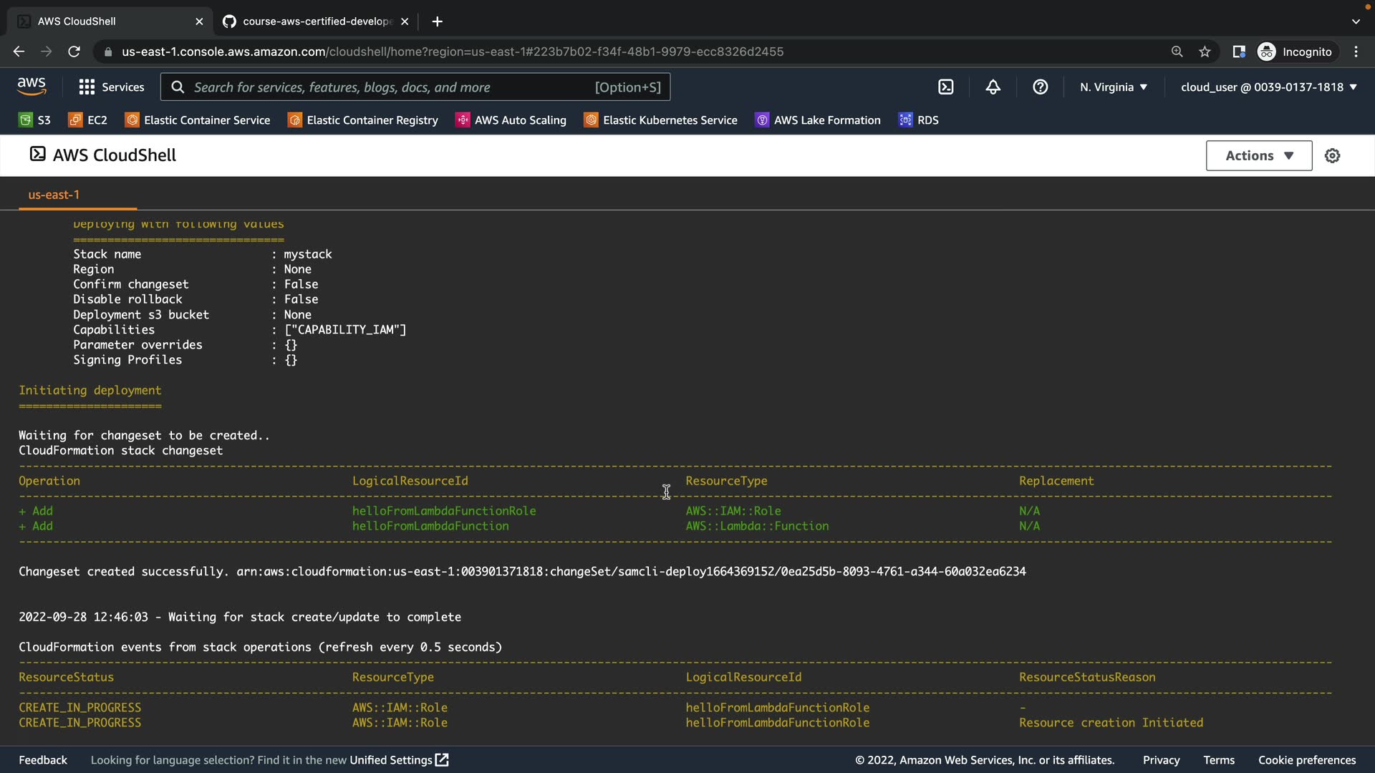This screenshot has width=1375, height=773.
Task: Open the S3 shortcut in favorites bar
Action: pos(34,120)
